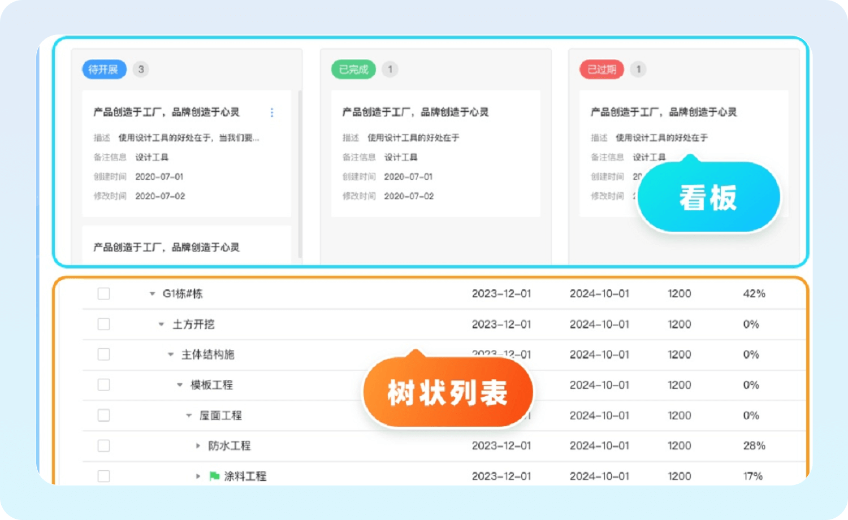Check the checkbox for G1栋#栋 row

pos(103,294)
